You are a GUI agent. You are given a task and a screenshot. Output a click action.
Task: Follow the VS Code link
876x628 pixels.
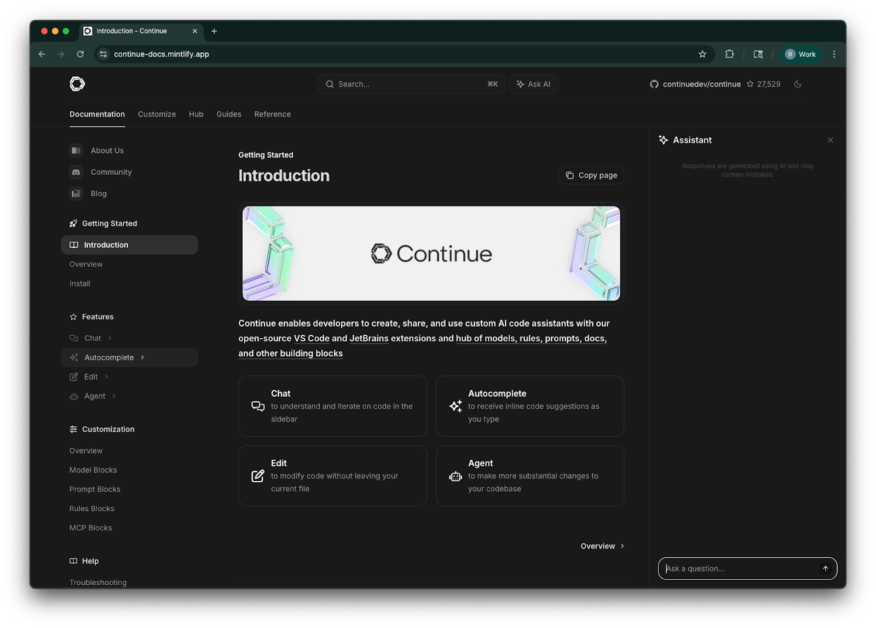click(312, 338)
